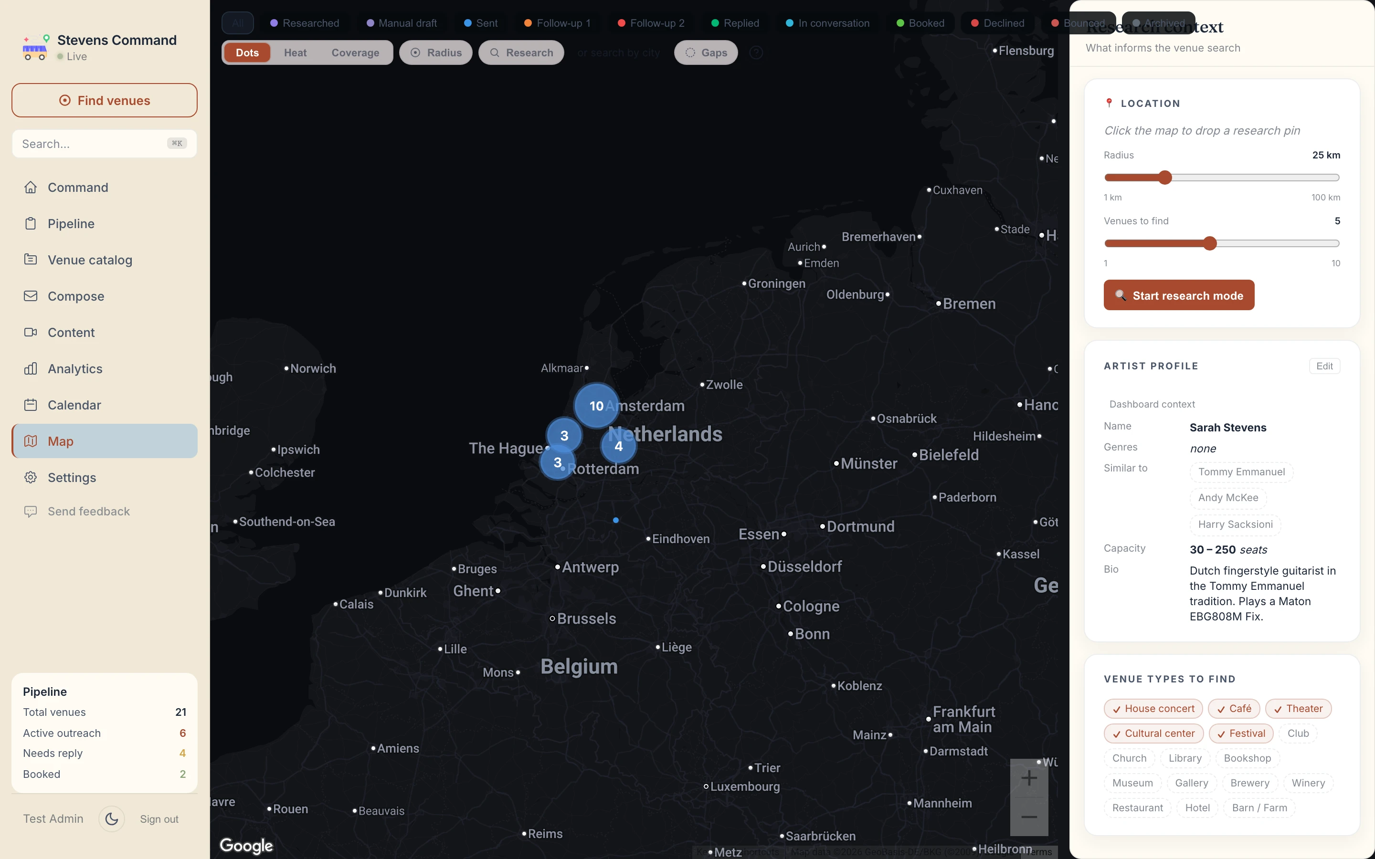The image size is (1375, 859).
Task: Click the Radius slider handle
Action: click(x=1165, y=178)
